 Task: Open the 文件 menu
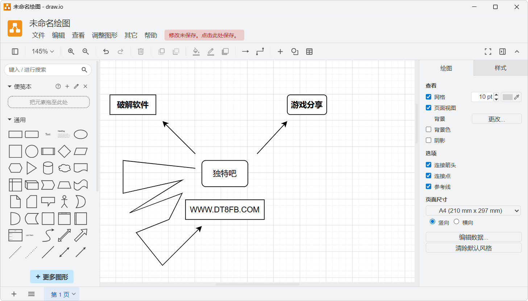point(38,35)
